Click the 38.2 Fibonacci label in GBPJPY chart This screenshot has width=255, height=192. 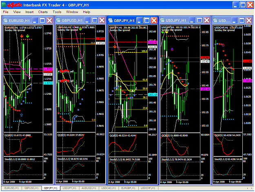click(x=145, y=97)
